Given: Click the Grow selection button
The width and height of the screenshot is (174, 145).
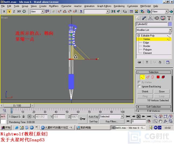Looking at the screenshot, I should [162, 91].
